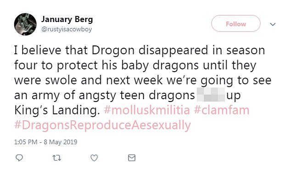Retweet the Drogon theory tweet
This screenshot has width=291, height=169.
click(56, 158)
